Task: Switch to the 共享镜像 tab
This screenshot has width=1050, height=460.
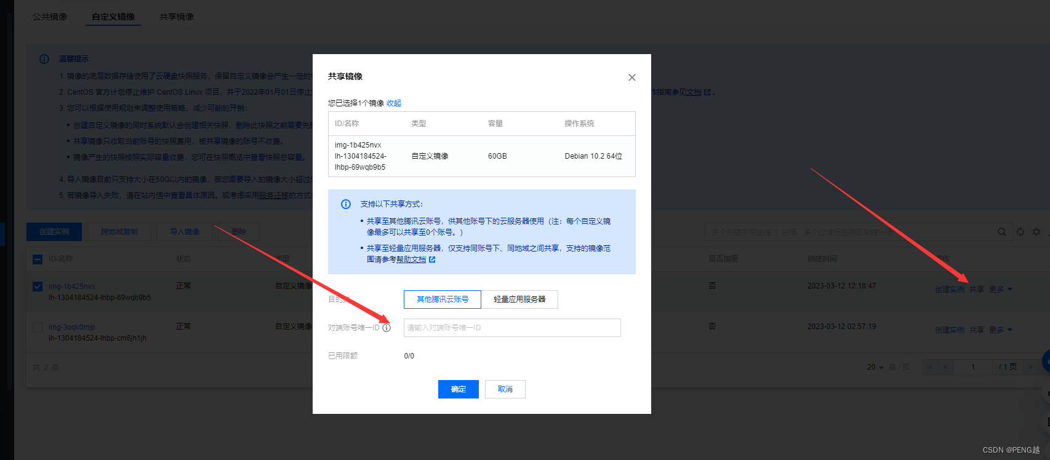Action: pos(177,17)
